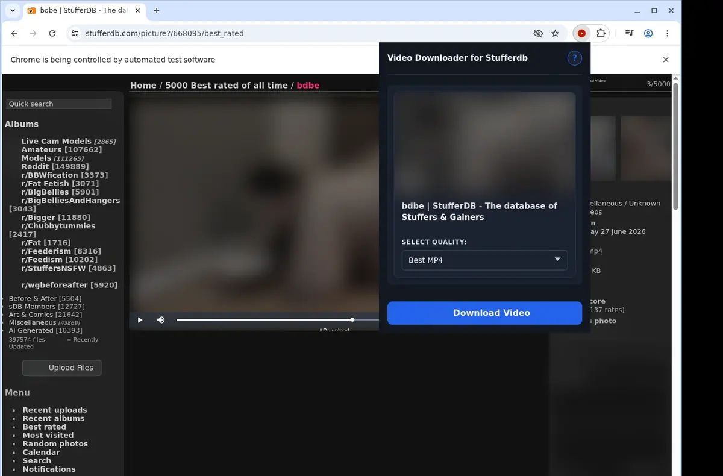Click the red Video Downloader extension icon

(x=581, y=34)
